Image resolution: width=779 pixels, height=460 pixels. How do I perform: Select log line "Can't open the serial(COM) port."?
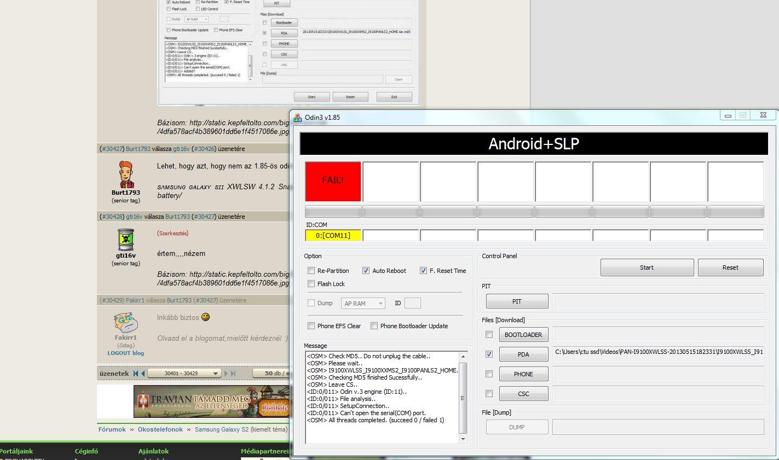click(x=366, y=413)
